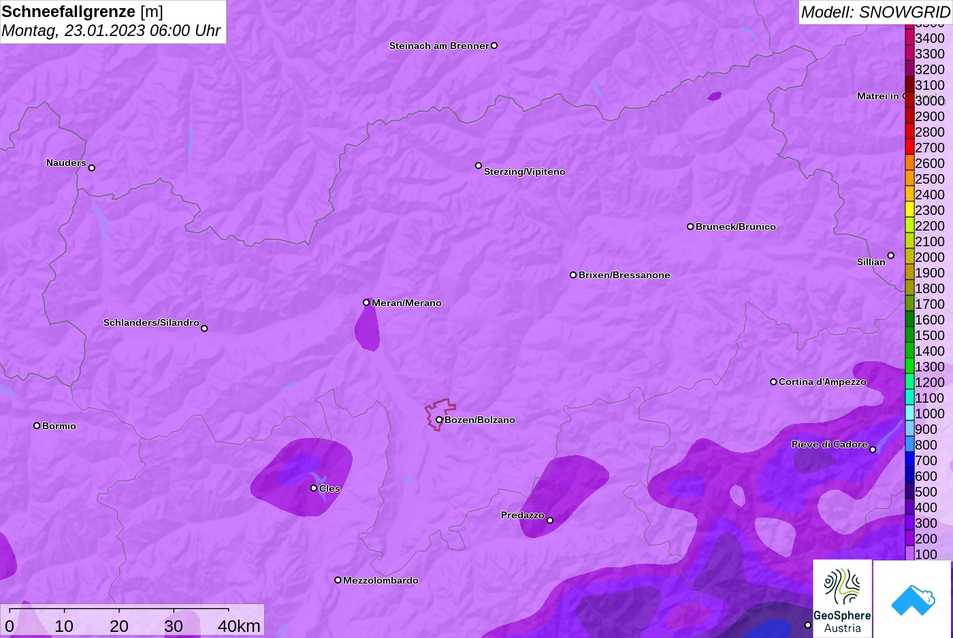
Task: Click the 20 mark on scale bar
Action: [119, 626]
